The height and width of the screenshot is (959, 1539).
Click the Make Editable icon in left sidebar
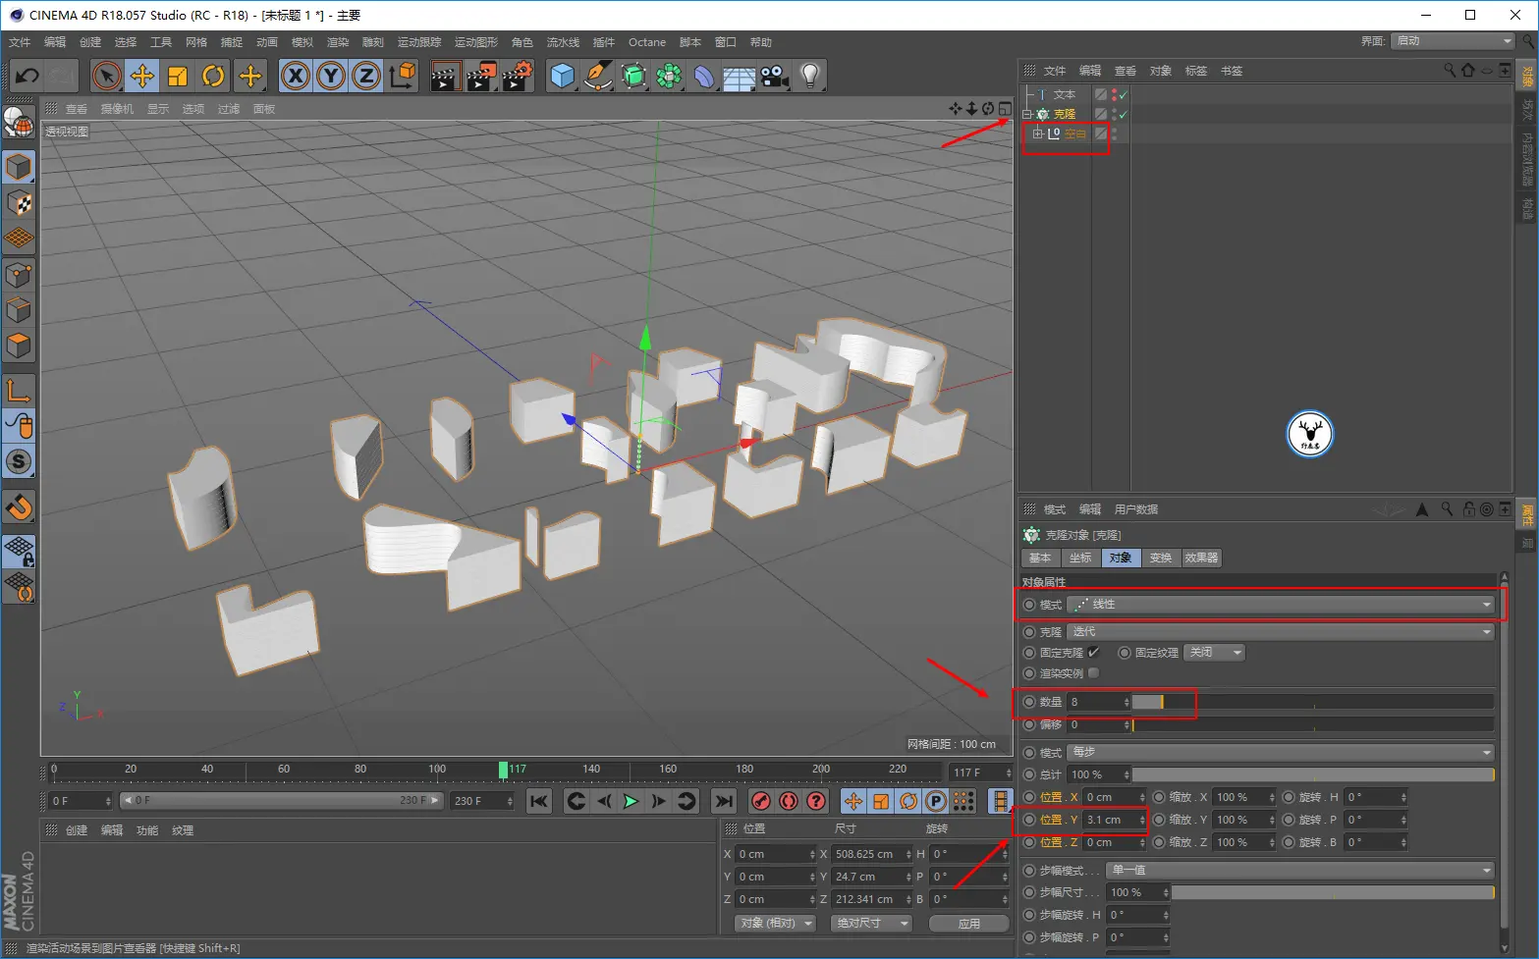pyautogui.click(x=19, y=123)
